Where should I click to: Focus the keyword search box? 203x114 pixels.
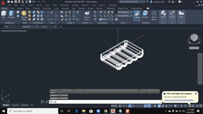(x=132, y=2)
